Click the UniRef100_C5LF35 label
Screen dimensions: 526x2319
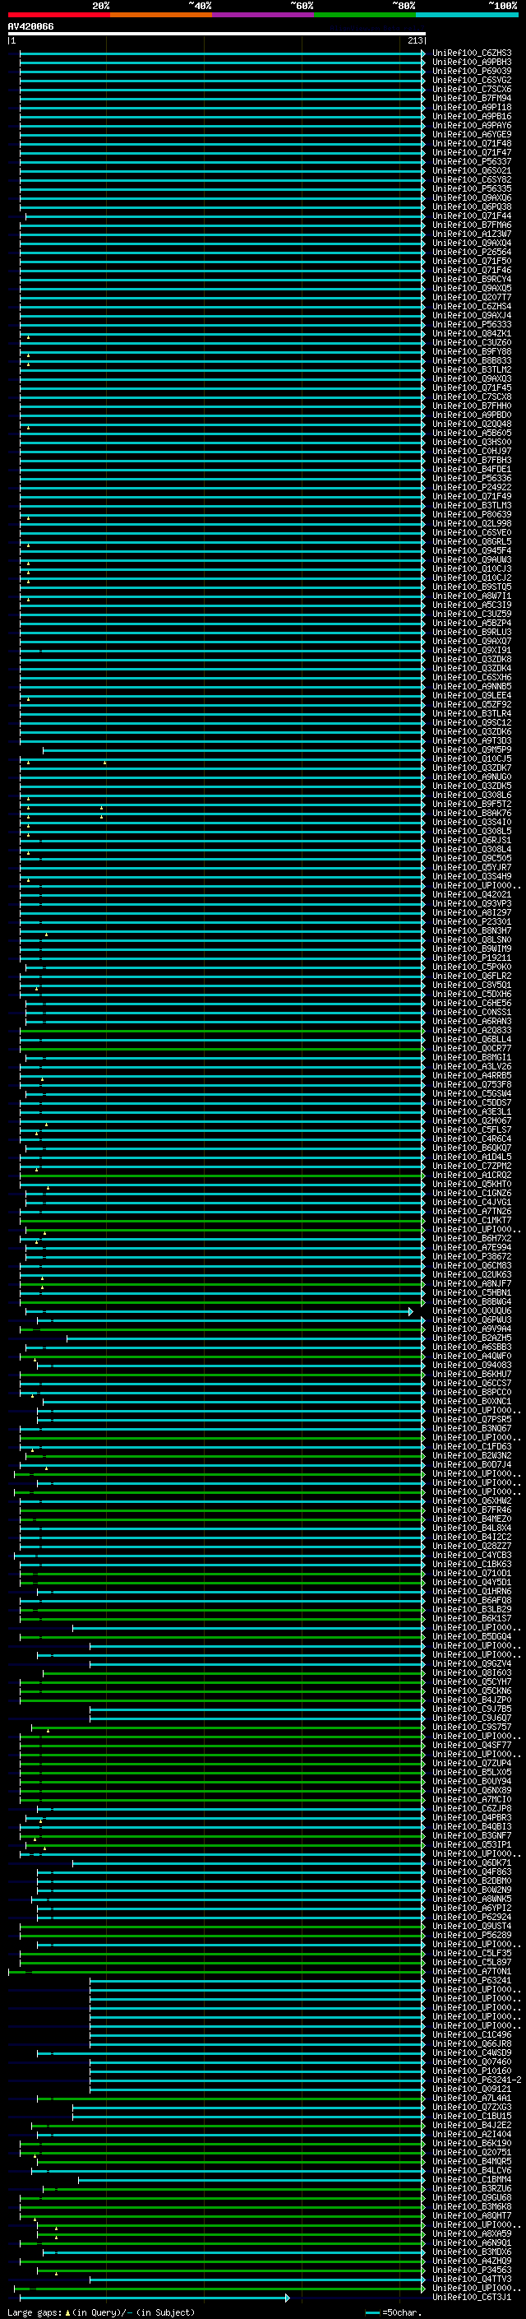pyautogui.click(x=472, y=1953)
